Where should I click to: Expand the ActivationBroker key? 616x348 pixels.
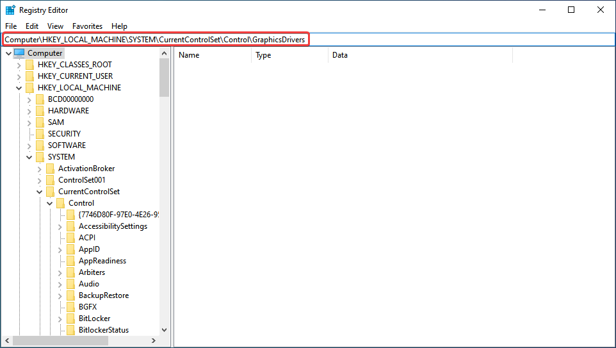tap(39, 169)
